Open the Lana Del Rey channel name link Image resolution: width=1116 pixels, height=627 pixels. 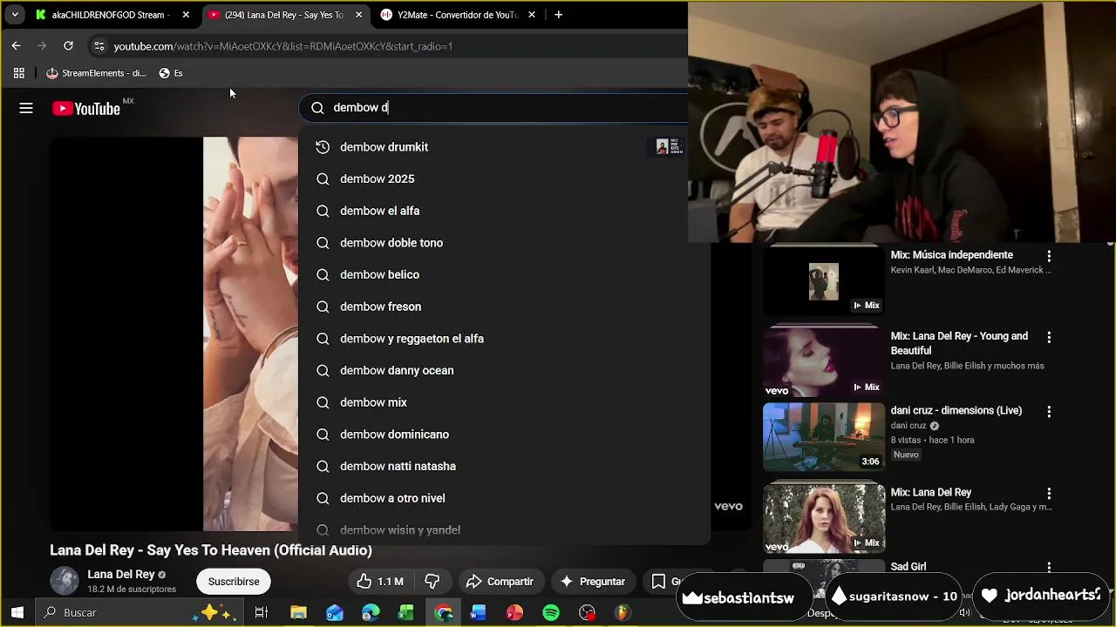(x=121, y=575)
